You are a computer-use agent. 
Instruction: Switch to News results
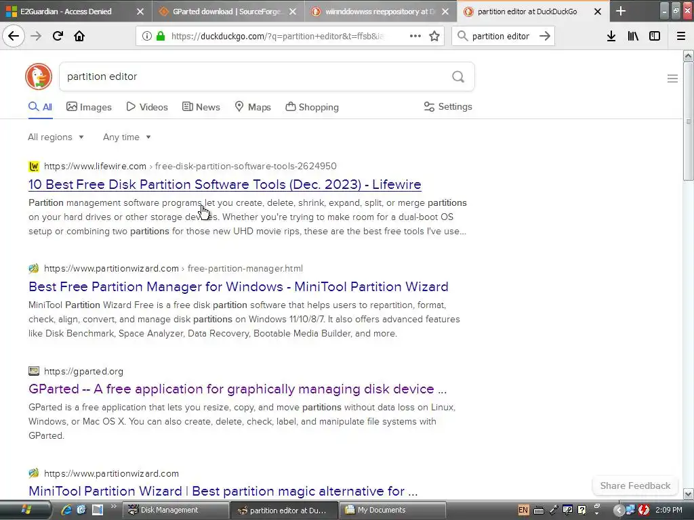pos(201,107)
